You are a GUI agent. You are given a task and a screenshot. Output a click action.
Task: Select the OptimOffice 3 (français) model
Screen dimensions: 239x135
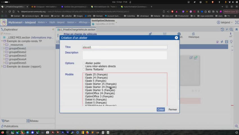point(84,96)
